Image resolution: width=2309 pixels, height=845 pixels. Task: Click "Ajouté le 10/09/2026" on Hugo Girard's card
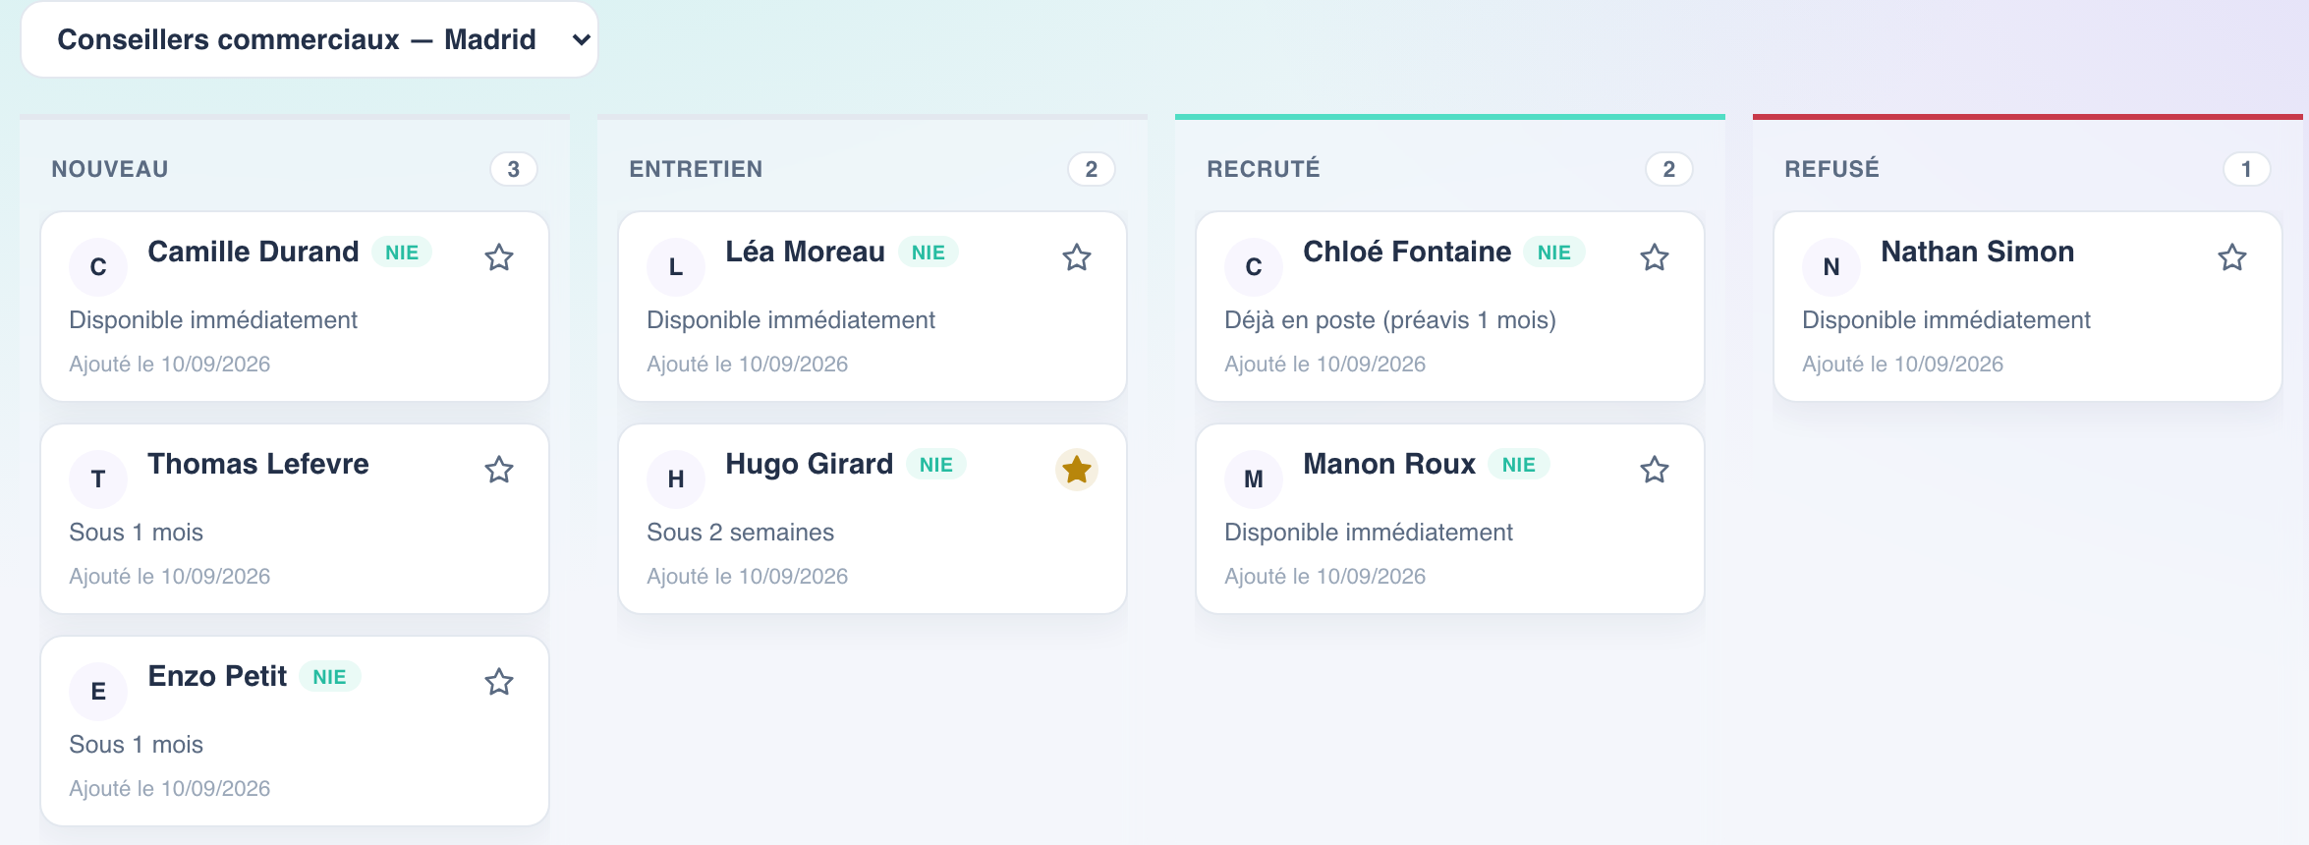click(747, 577)
